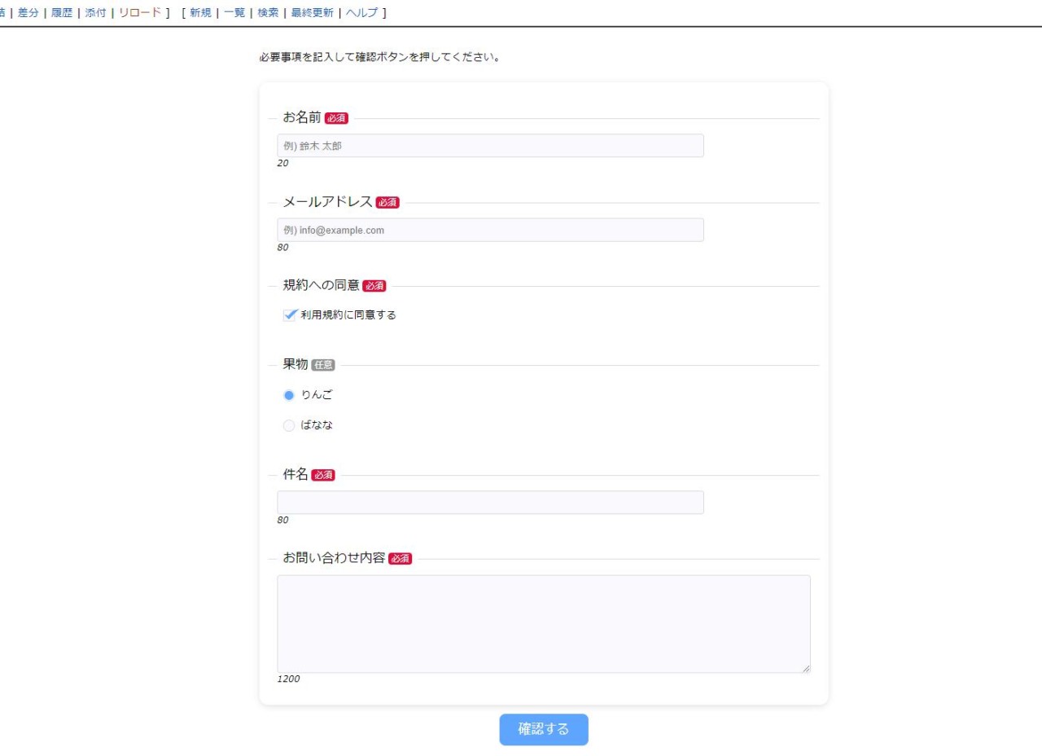Click the 差分 (diff) link
Image resolution: width=1042 pixels, height=756 pixels.
point(28,13)
